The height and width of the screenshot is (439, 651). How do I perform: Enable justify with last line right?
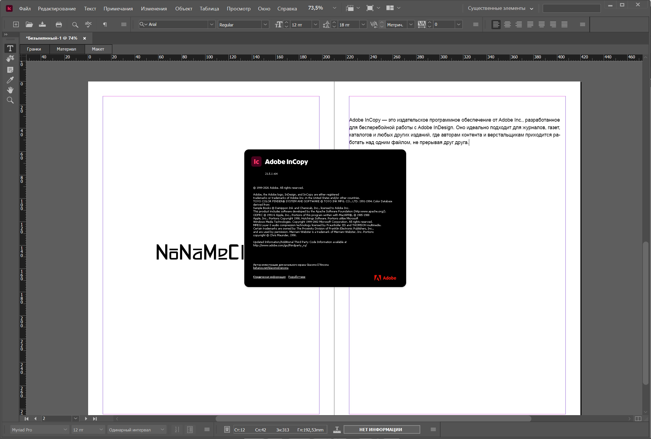[553, 25]
